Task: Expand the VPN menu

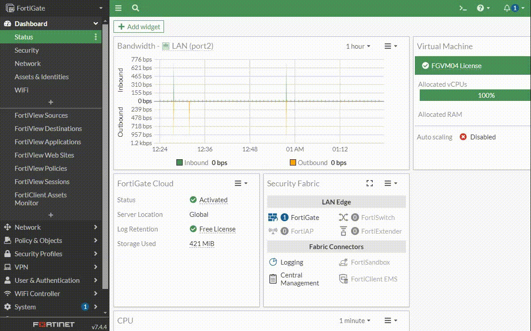Action: (x=51, y=267)
